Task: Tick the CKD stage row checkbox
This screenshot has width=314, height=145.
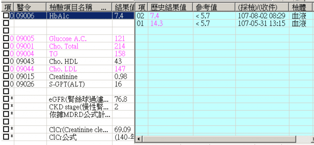Action: coord(6,107)
